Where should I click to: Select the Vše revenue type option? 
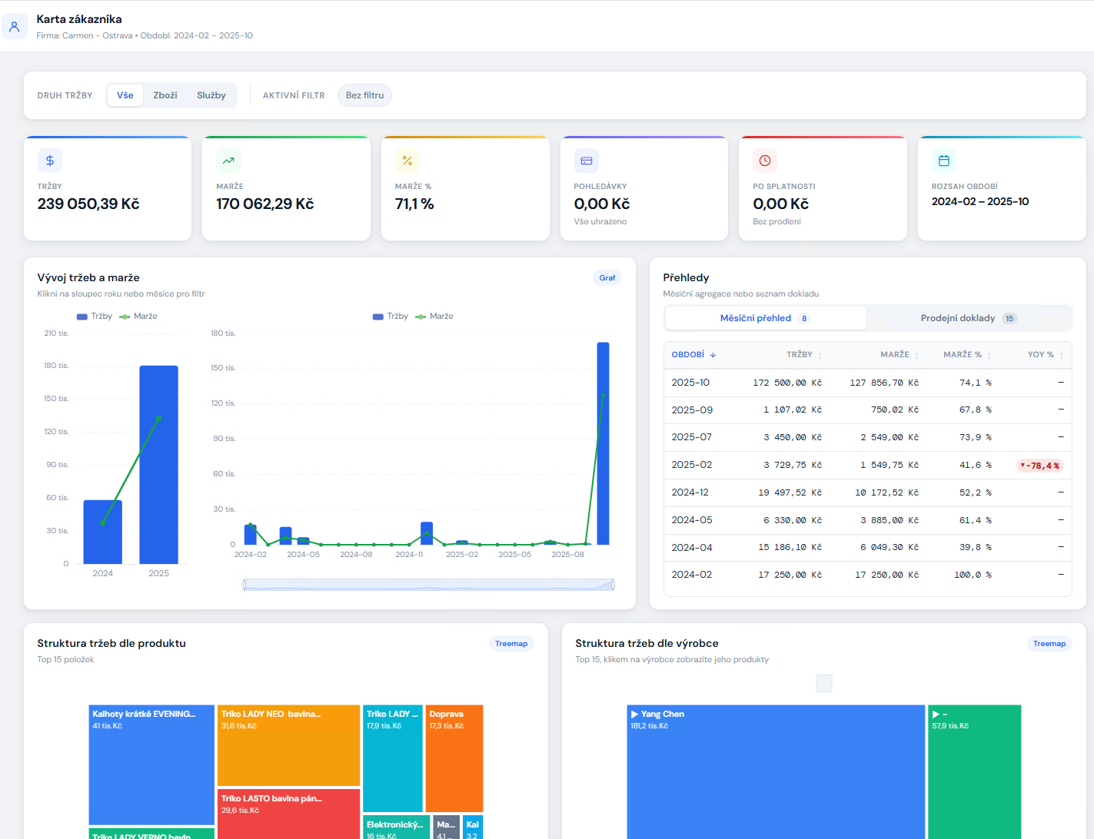tap(125, 95)
